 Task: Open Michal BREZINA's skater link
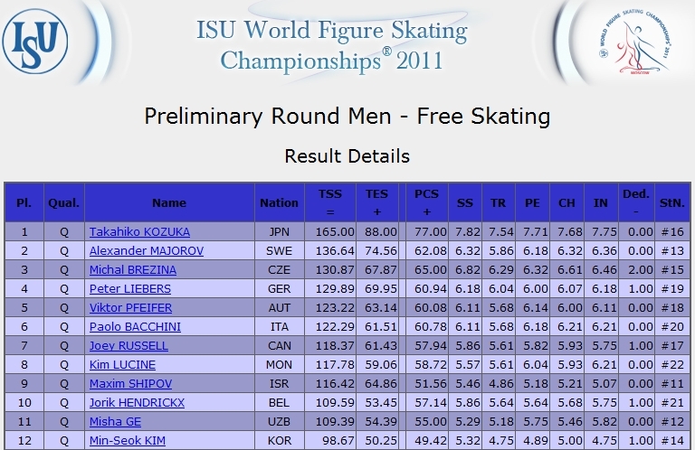click(132, 270)
